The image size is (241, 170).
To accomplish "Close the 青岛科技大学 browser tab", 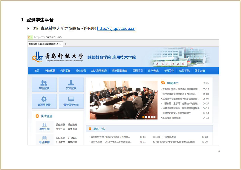I will [x=61, y=44].
